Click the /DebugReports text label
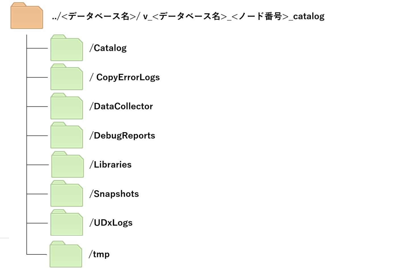 pos(122,136)
